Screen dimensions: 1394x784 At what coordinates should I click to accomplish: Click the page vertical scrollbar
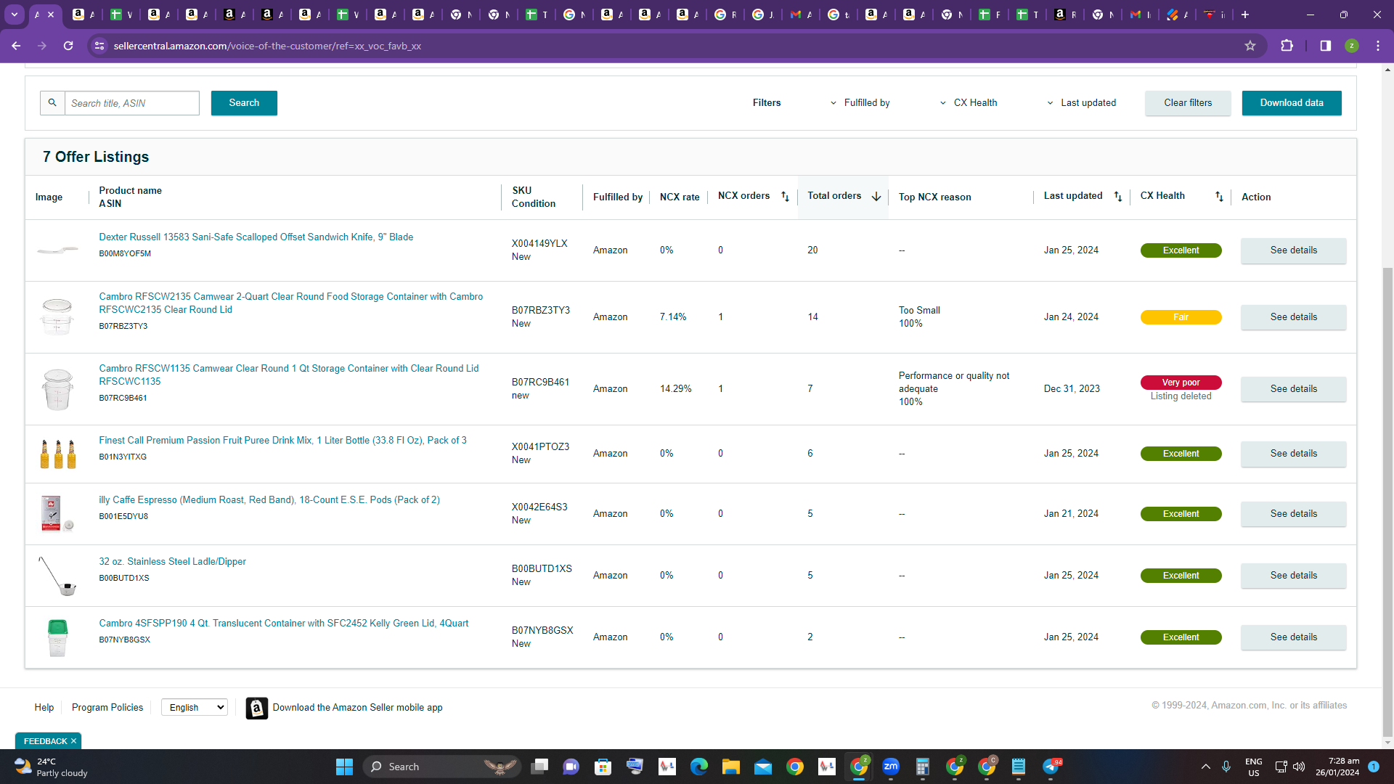tap(1388, 501)
